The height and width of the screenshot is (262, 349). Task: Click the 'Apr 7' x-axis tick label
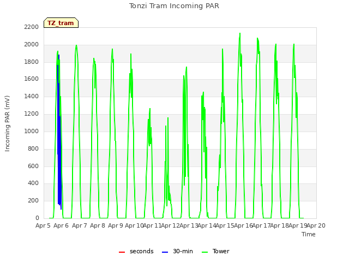[x=79, y=225]
